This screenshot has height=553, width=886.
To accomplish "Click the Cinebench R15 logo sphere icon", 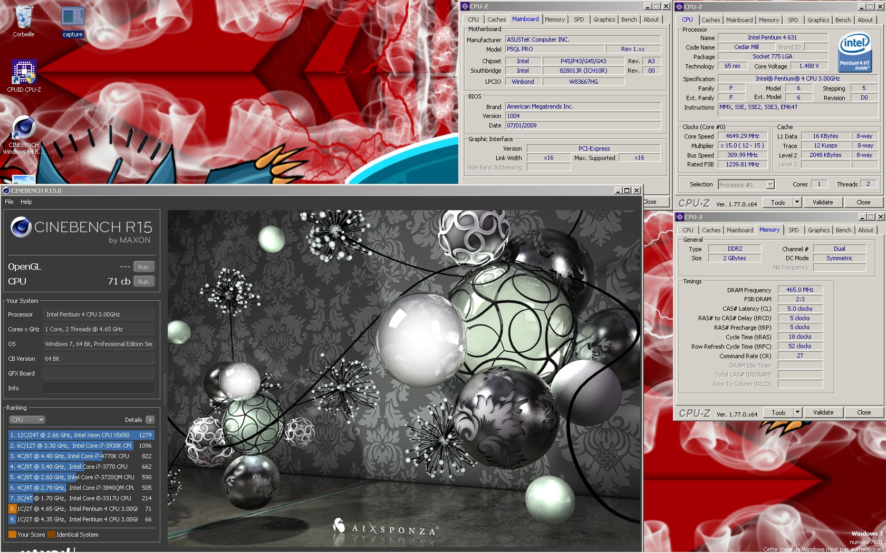I will click(x=21, y=227).
